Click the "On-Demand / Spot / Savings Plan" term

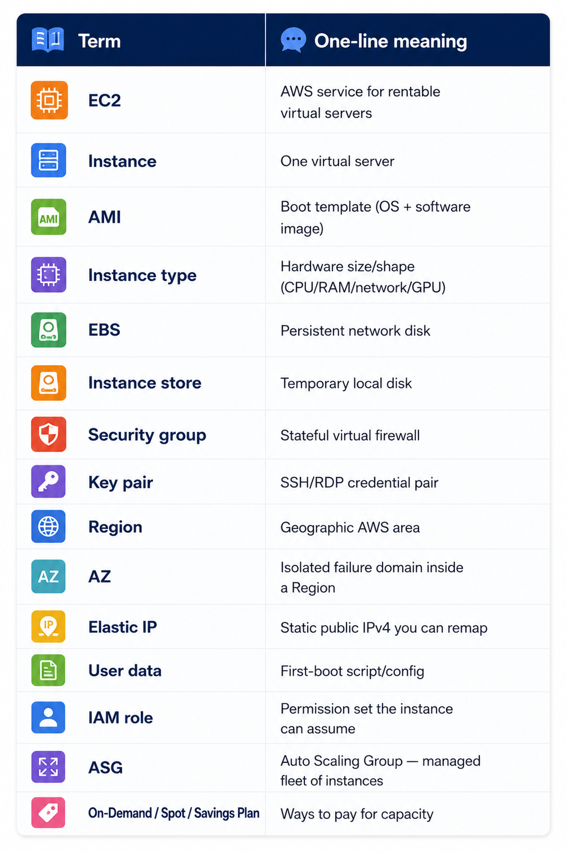click(x=174, y=814)
